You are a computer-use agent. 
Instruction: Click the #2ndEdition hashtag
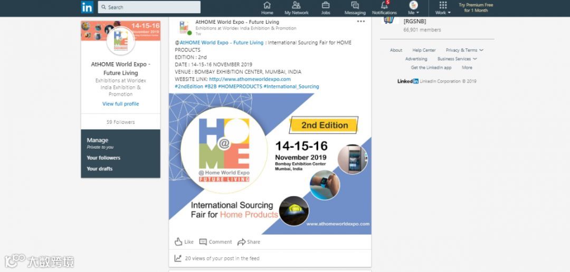pos(188,86)
